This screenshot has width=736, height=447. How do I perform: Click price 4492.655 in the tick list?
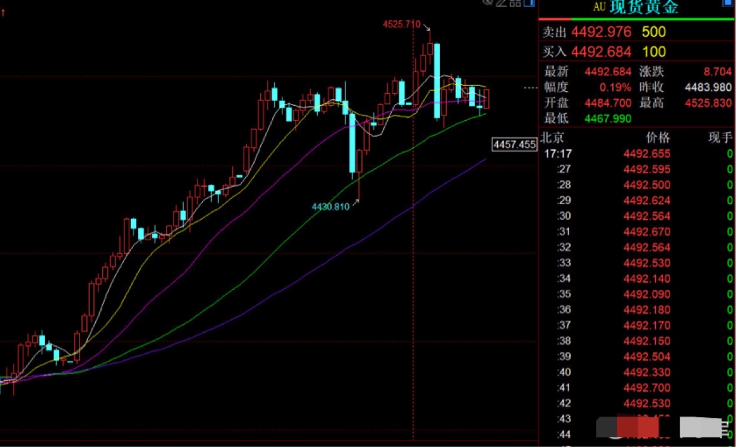click(x=647, y=154)
